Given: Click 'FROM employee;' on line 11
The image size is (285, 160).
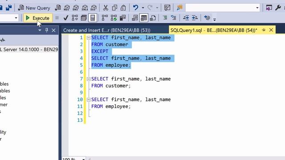Looking at the screenshot, I should click(111, 107).
